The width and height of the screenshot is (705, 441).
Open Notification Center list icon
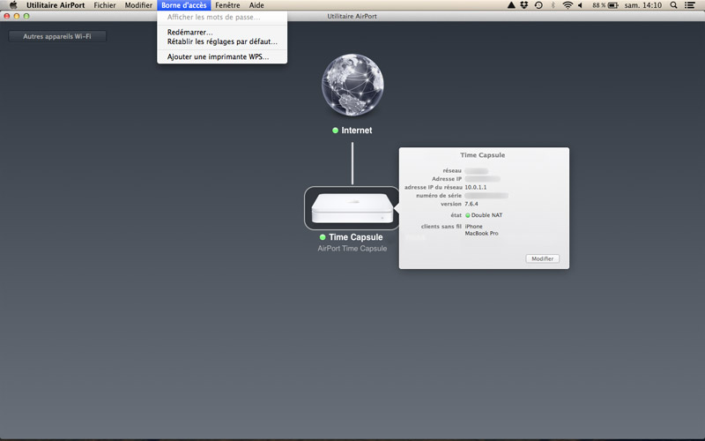[690, 5]
